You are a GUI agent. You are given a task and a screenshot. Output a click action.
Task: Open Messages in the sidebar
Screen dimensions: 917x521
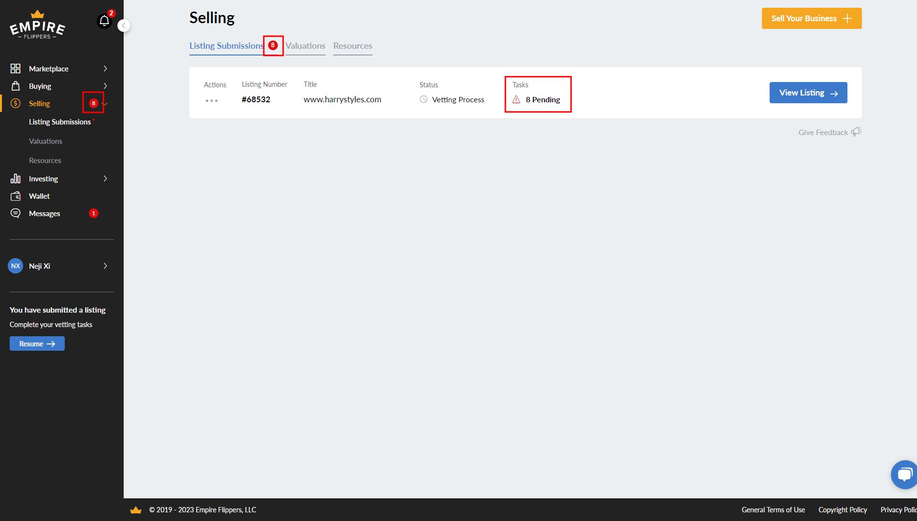(x=44, y=214)
